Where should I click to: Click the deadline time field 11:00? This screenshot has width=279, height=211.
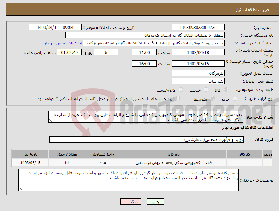tap(144, 52)
